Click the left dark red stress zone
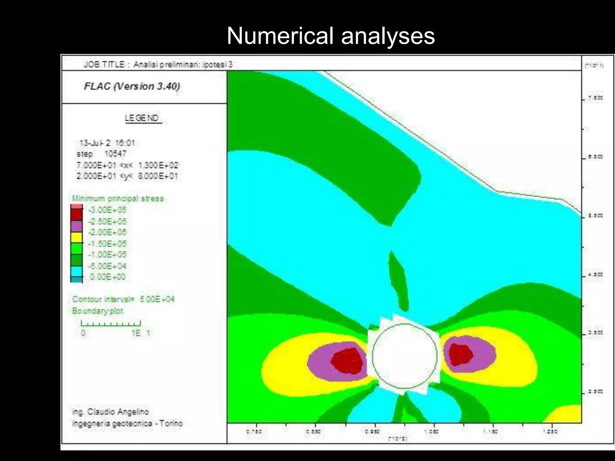This screenshot has height=461, width=615. tap(347, 361)
